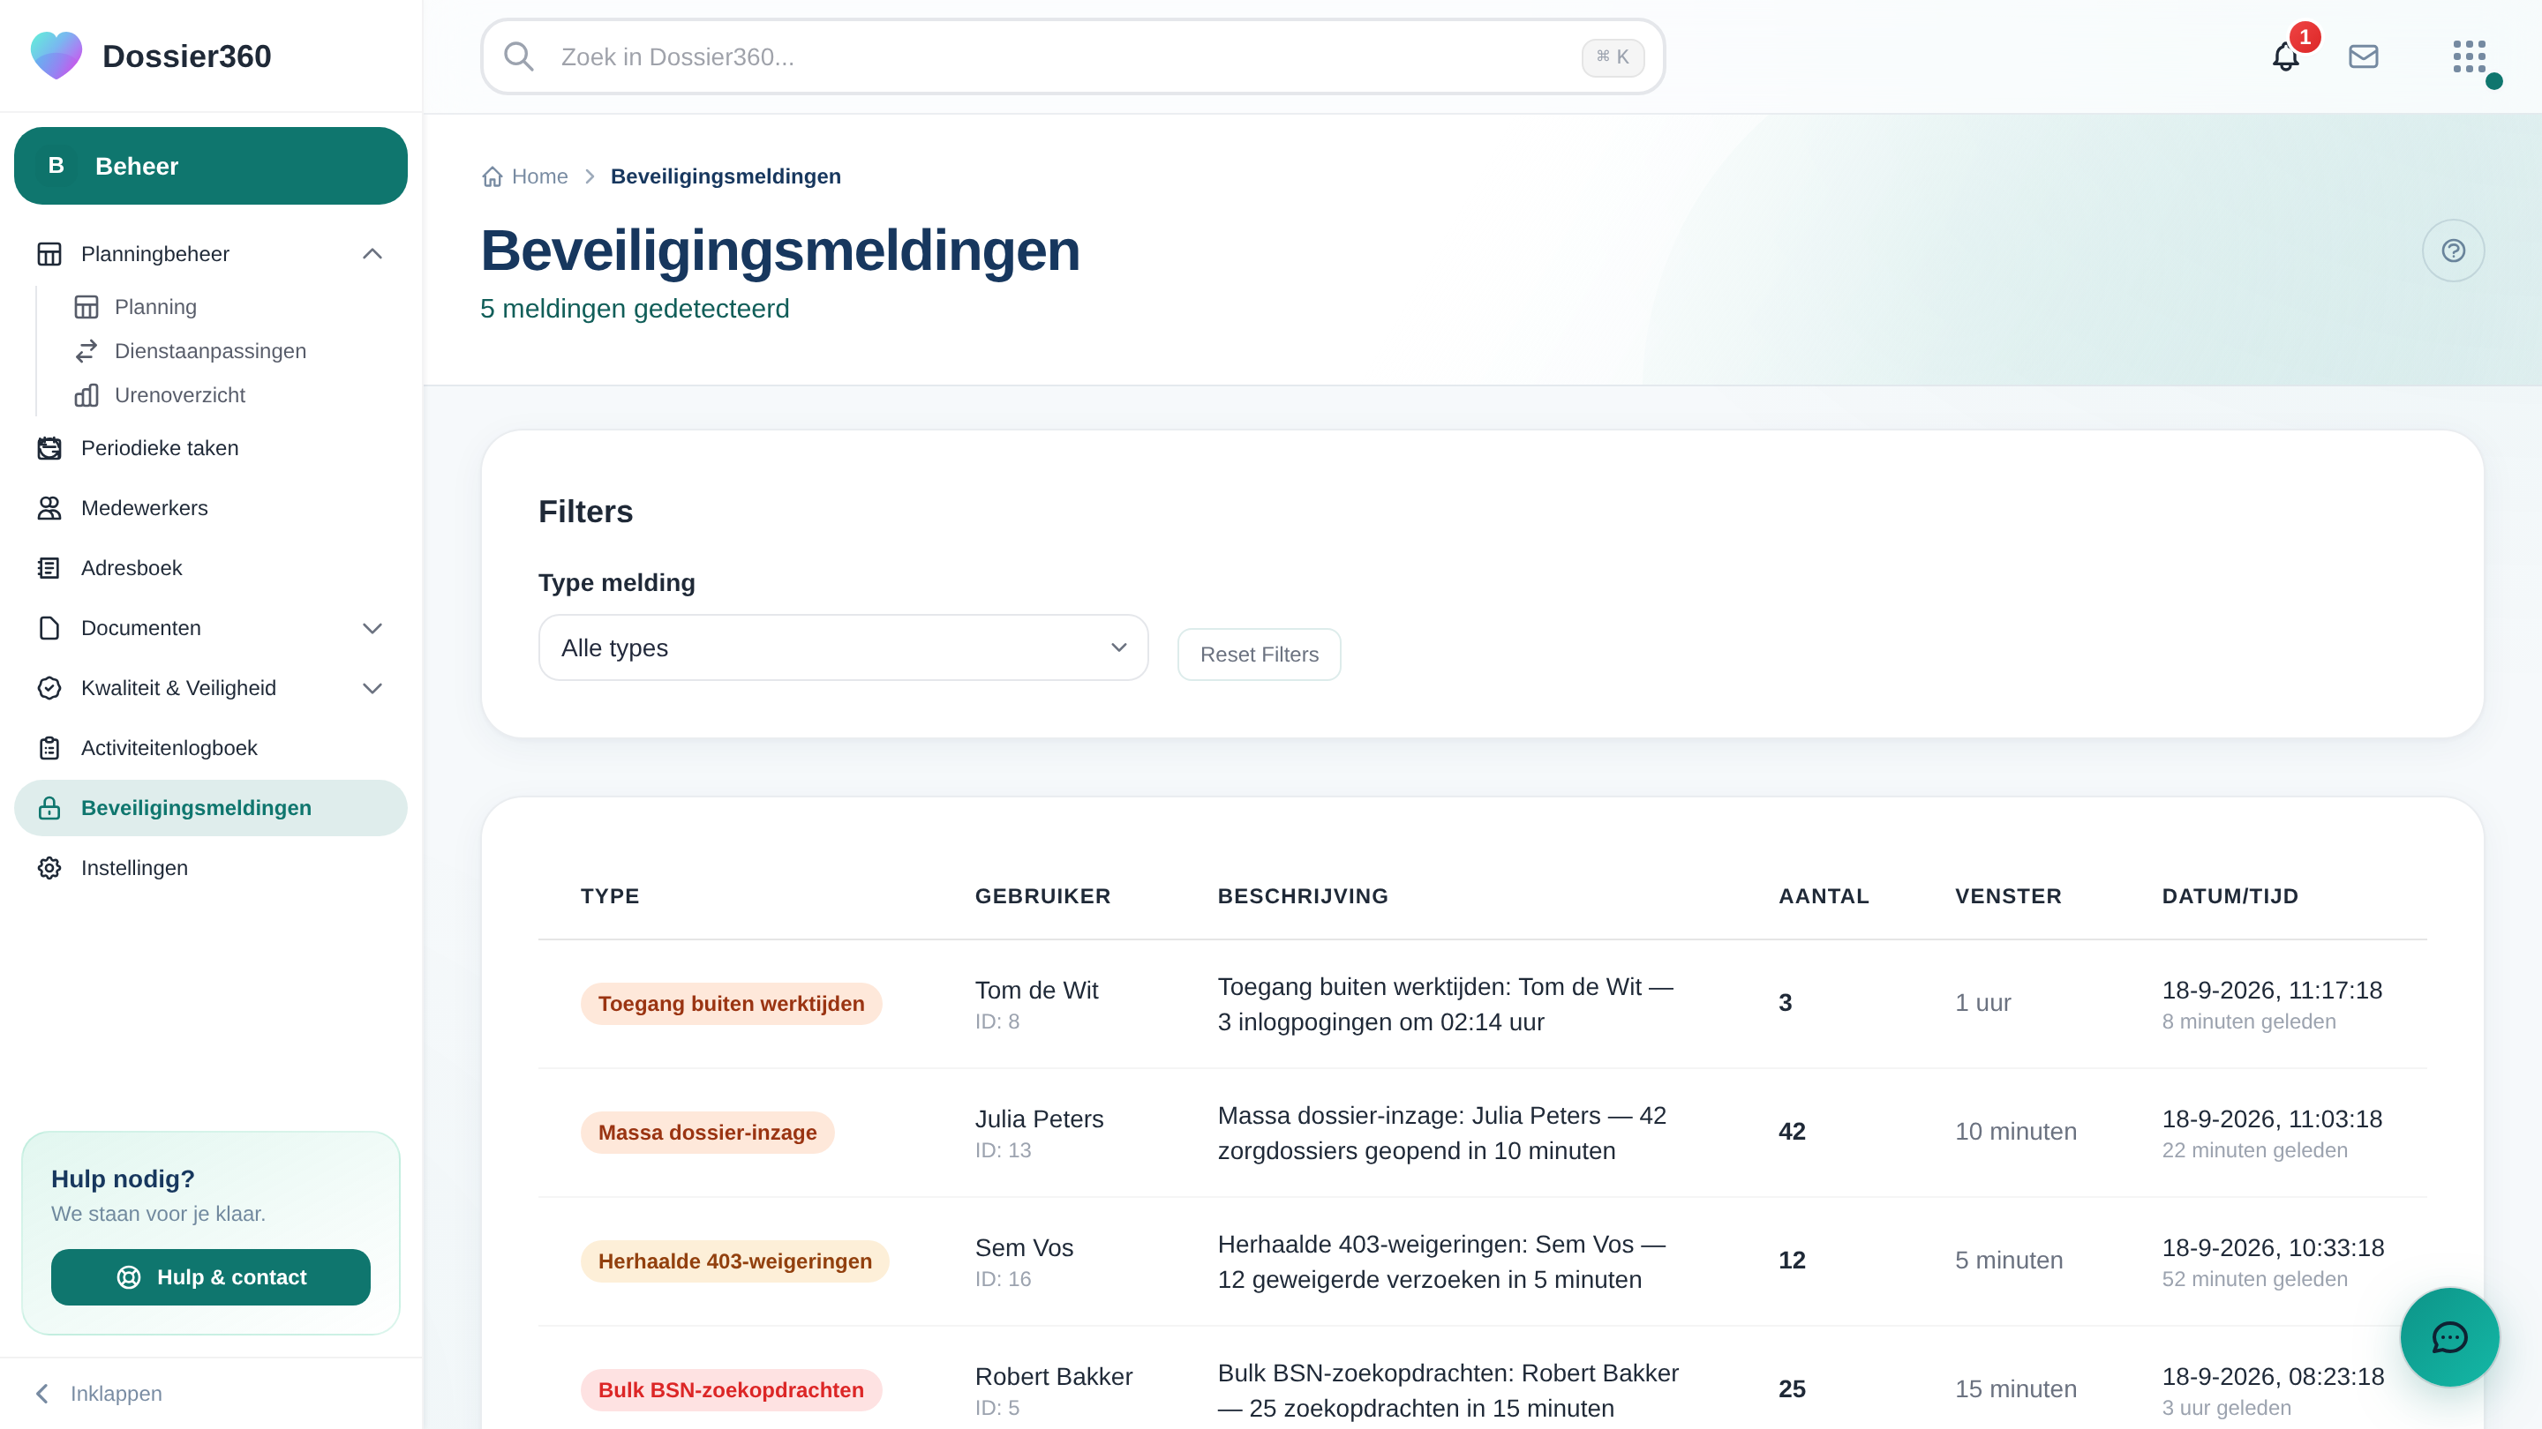Viewport: 2542px width, 1429px height.
Task: Open the Alle types dropdown
Action: [x=844, y=648]
